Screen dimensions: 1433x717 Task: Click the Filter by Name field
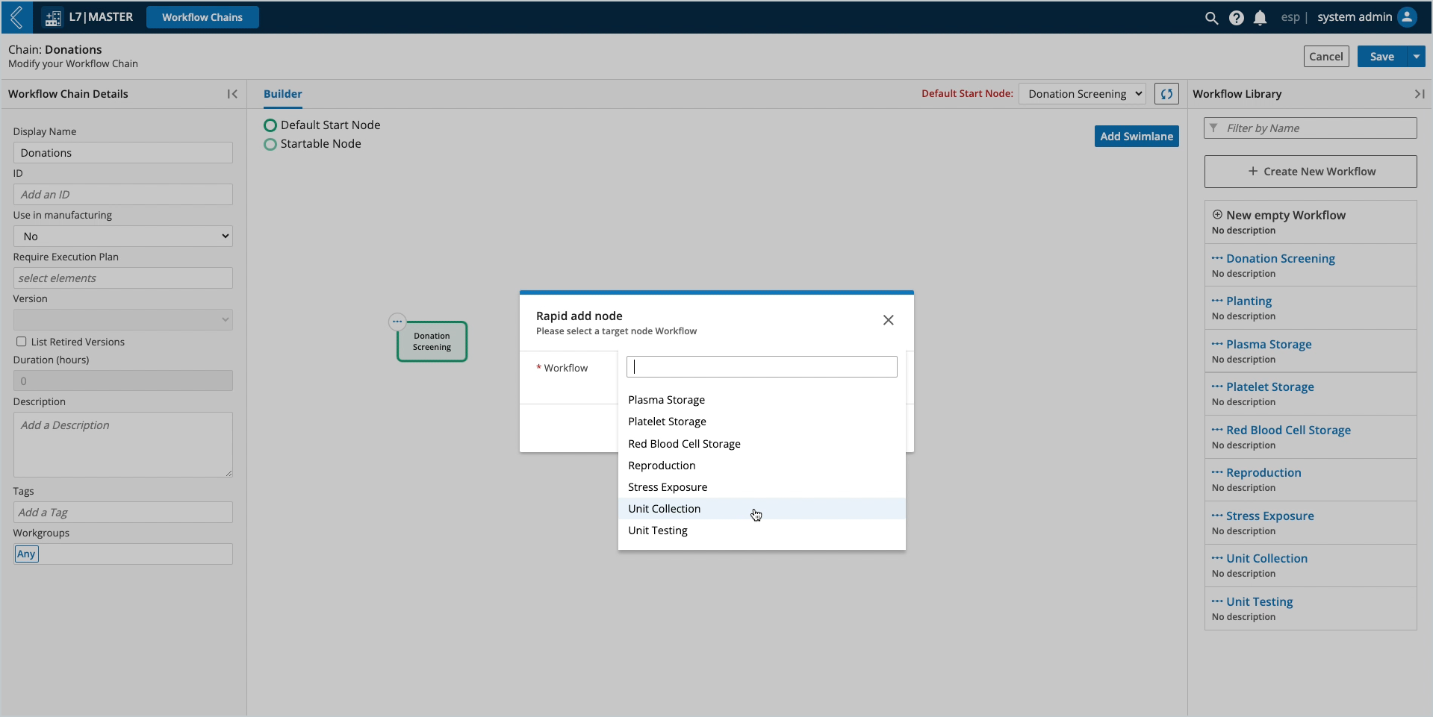[1311, 128]
